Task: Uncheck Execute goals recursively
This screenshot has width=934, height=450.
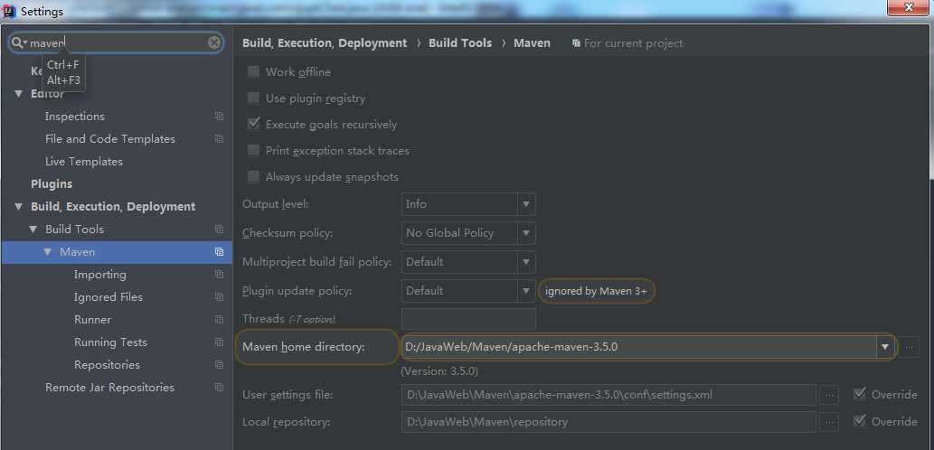Action: (x=254, y=125)
